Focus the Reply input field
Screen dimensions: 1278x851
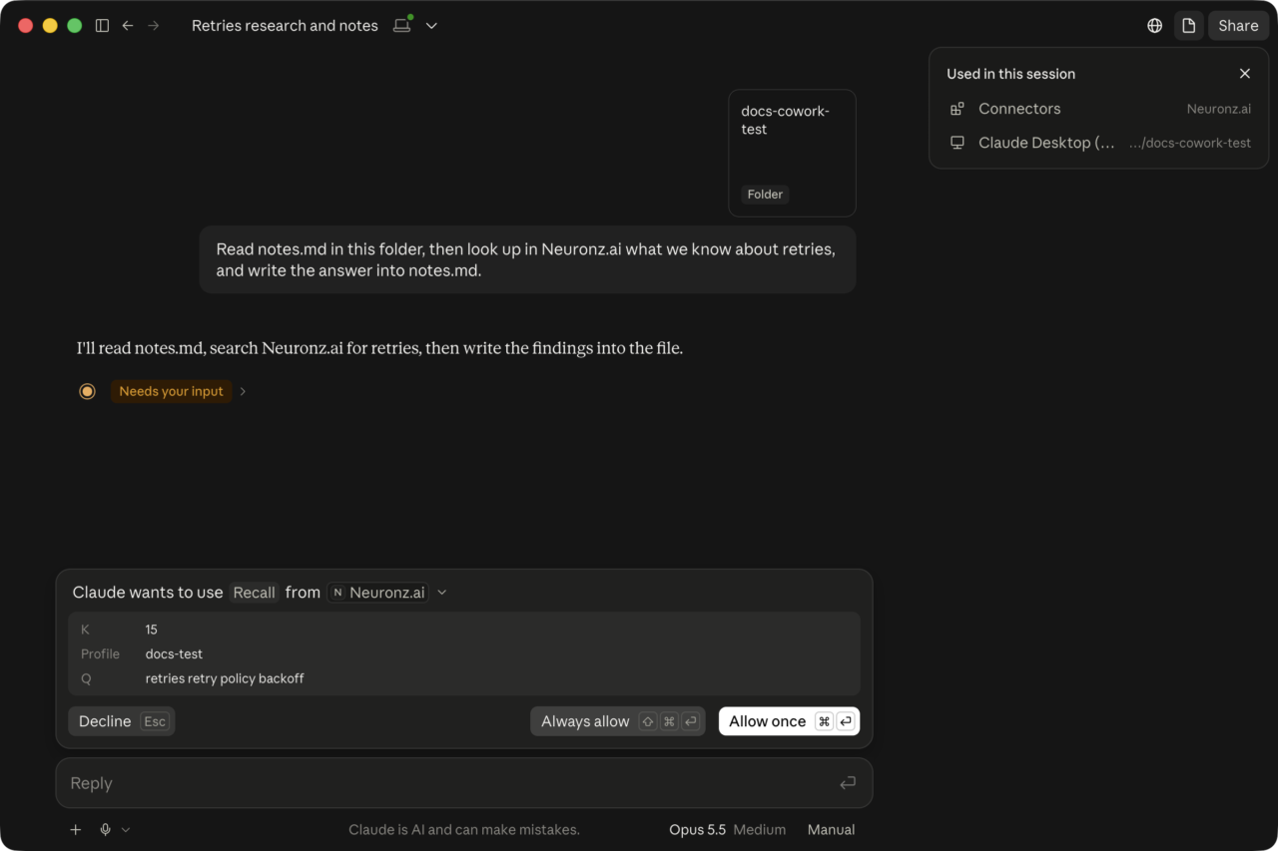click(464, 783)
